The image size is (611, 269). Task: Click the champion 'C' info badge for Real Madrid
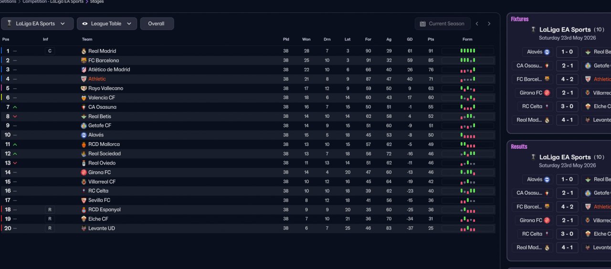point(50,51)
